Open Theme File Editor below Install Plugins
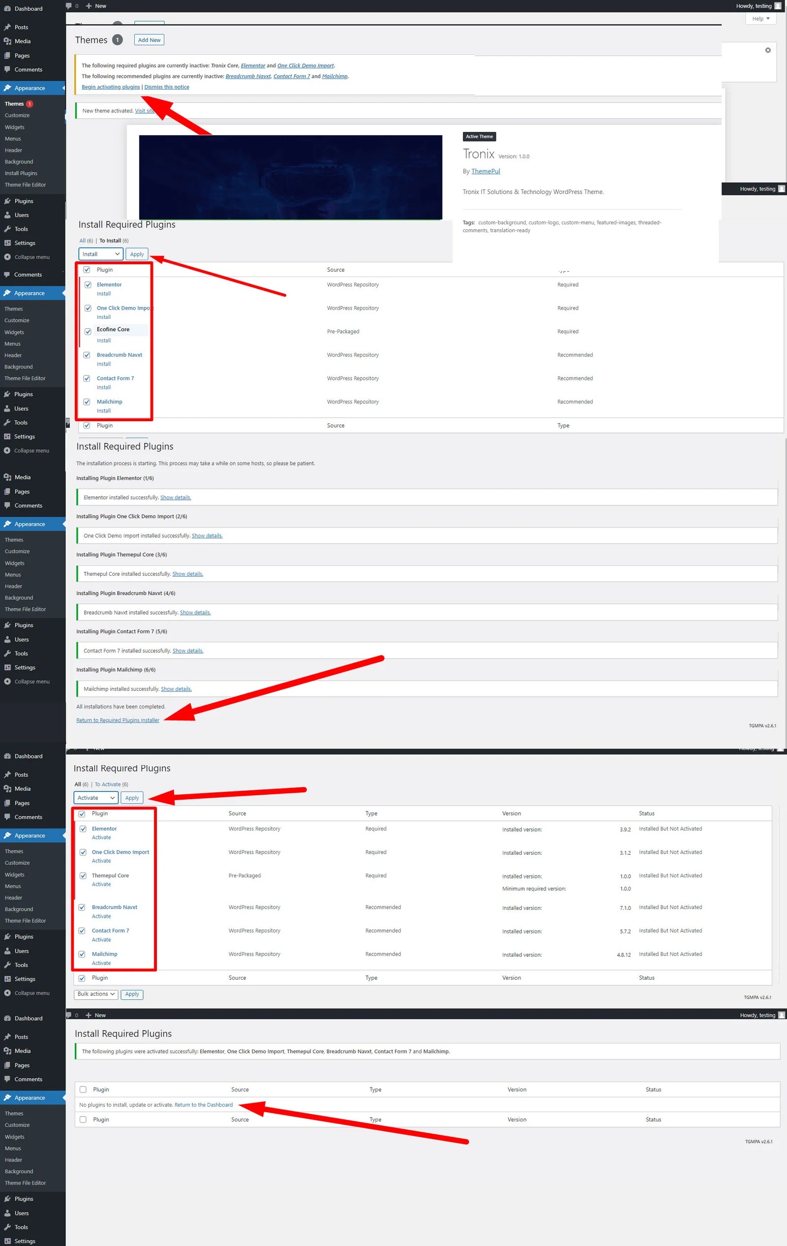Image resolution: width=787 pixels, height=1246 pixels. 26,185
